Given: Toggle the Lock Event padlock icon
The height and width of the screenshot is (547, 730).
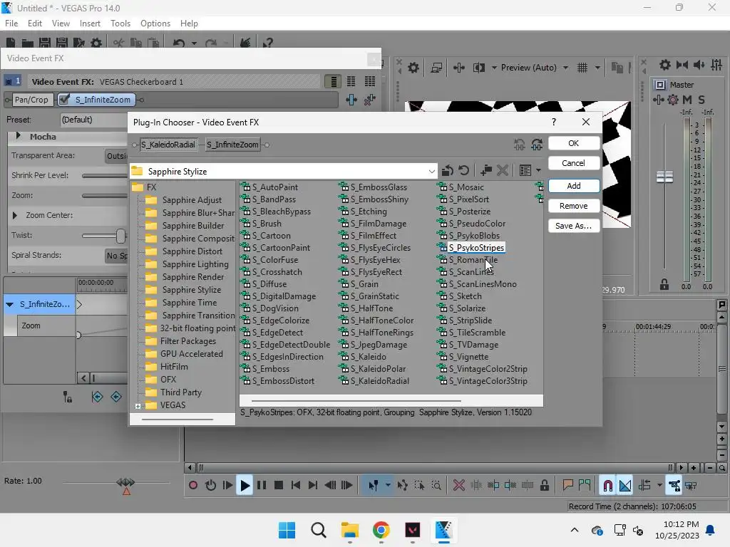Looking at the screenshot, I should pyautogui.click(x=544, y=486).
